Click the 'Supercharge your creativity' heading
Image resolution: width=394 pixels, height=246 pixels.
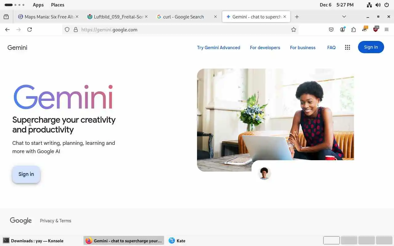coord(64,125)
